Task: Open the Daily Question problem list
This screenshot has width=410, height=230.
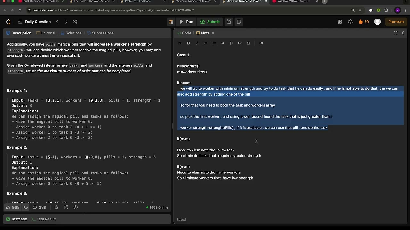Action: pyautogui.click(x=34, y=22)
